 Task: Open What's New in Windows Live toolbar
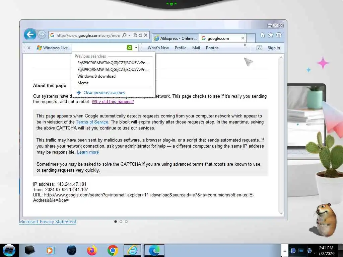click(158, 48)
